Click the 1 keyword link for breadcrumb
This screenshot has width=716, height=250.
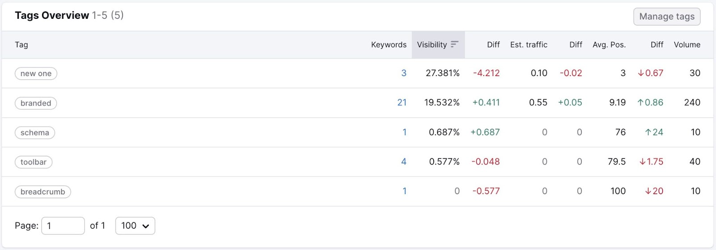(x=405, y=191)
